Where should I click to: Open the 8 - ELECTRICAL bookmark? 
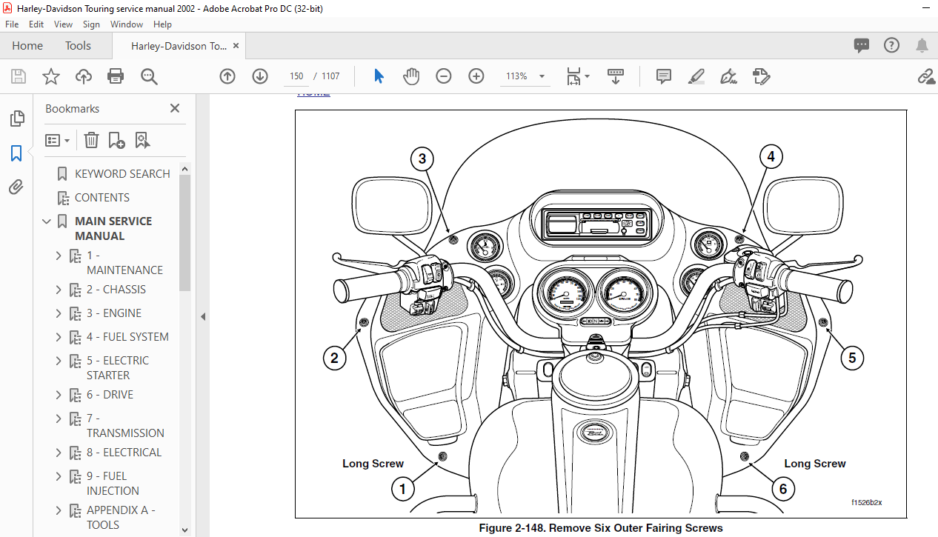click(124, 453)
